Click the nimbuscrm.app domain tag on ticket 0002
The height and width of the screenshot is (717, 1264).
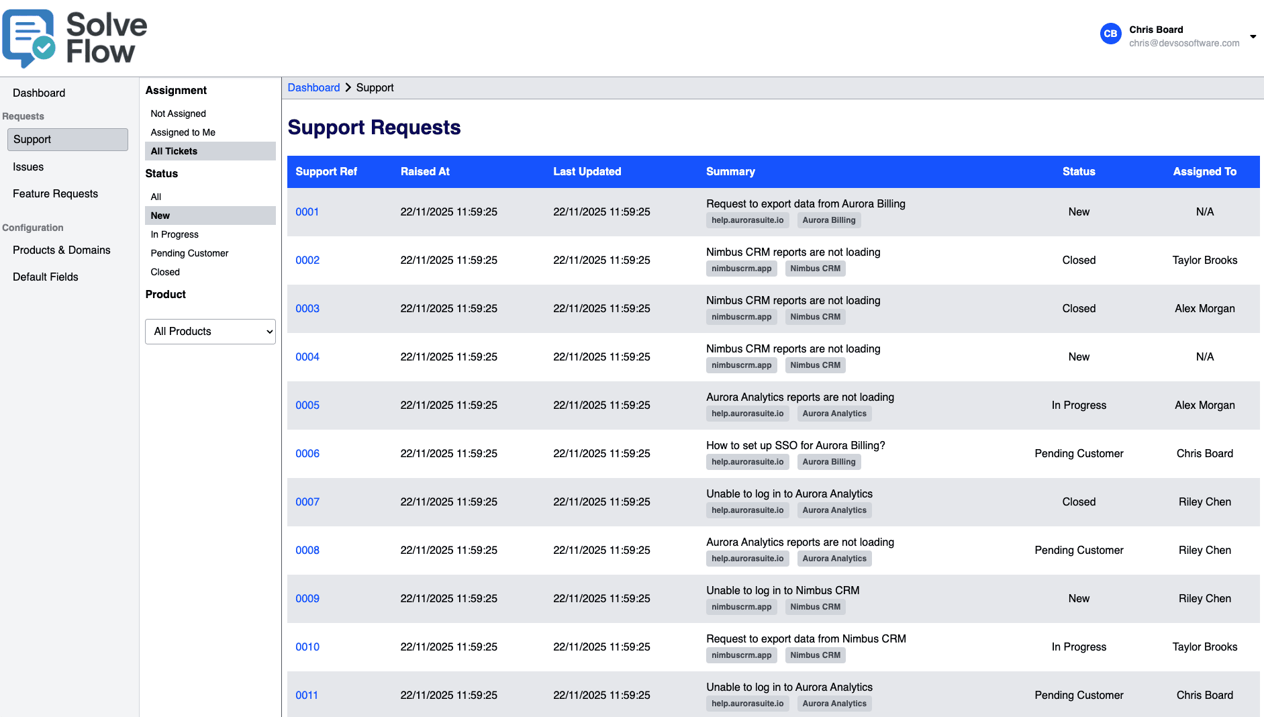tap(741, 268)
